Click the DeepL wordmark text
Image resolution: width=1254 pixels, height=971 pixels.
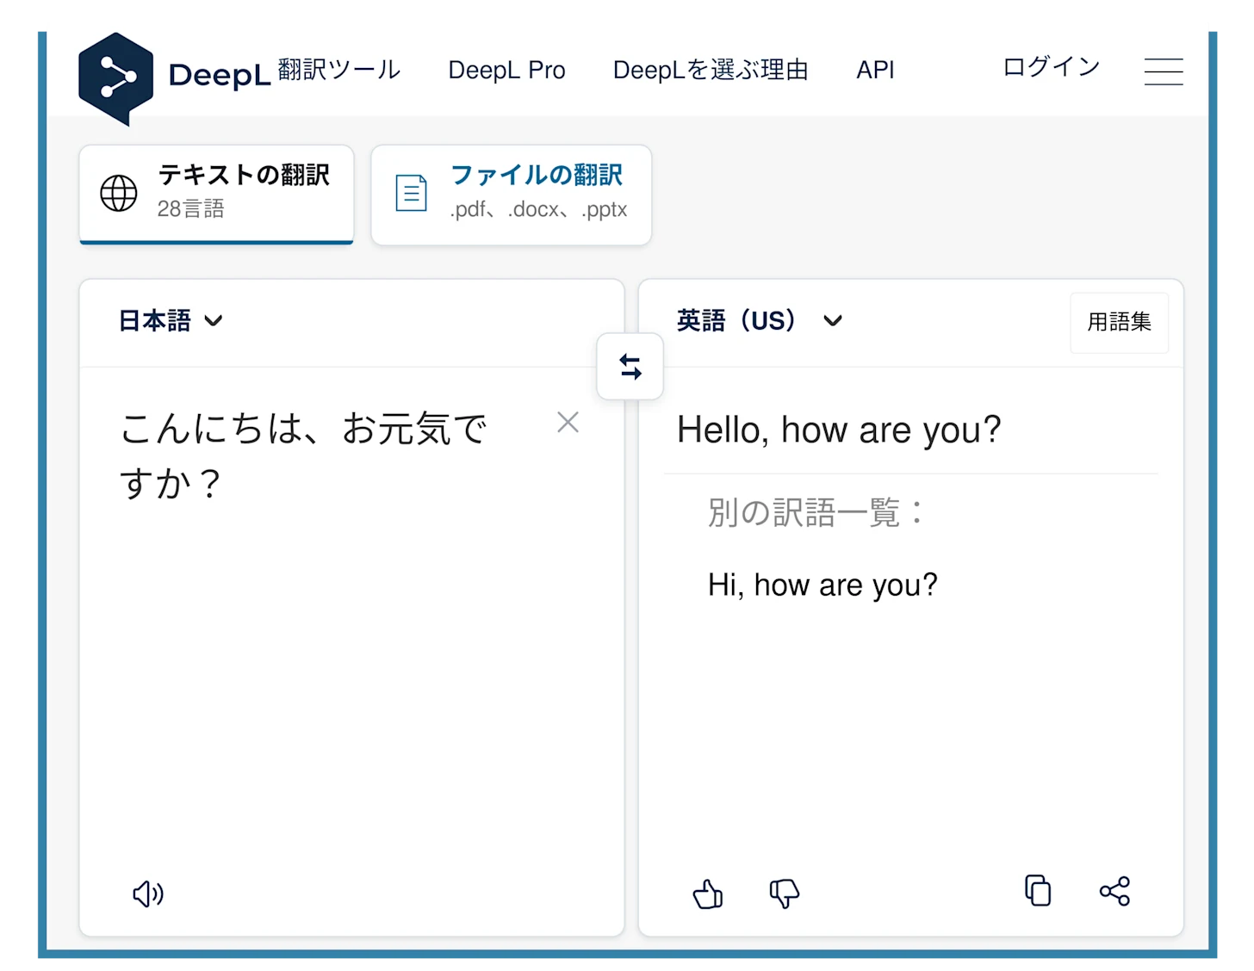point(220,75)
